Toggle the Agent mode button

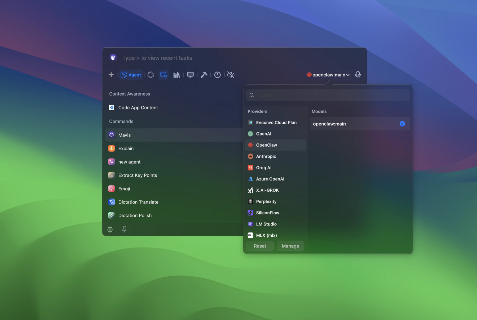(131, 75)
